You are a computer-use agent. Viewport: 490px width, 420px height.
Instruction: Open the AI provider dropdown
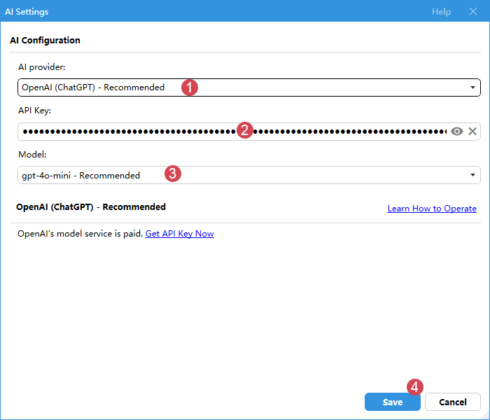[248, 87]
